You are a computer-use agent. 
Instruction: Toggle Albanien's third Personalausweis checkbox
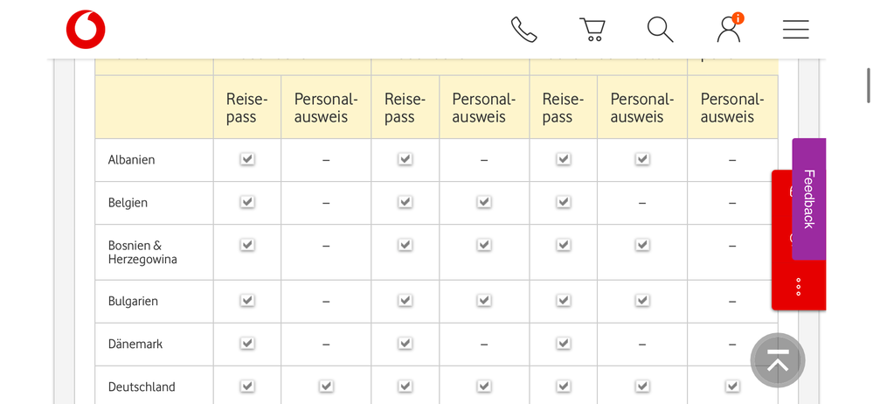click(642, 159)
